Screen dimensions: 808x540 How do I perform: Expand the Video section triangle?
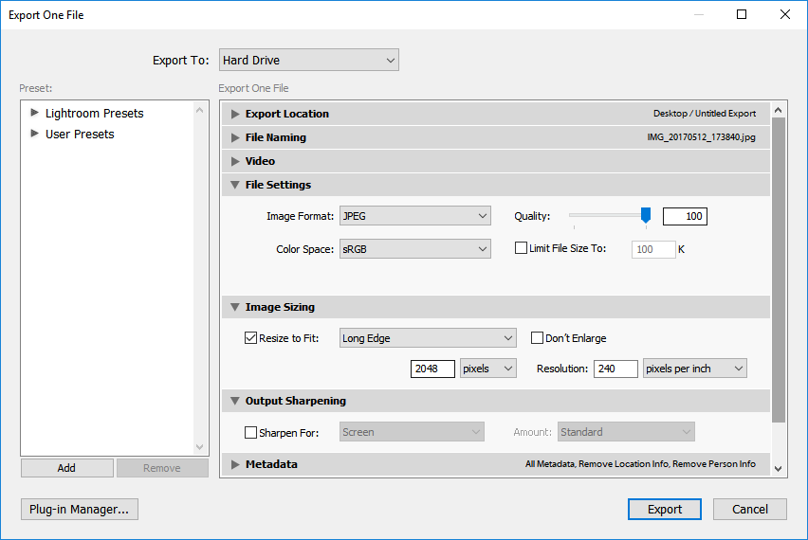pyautogui.click(x=235, y=161)
